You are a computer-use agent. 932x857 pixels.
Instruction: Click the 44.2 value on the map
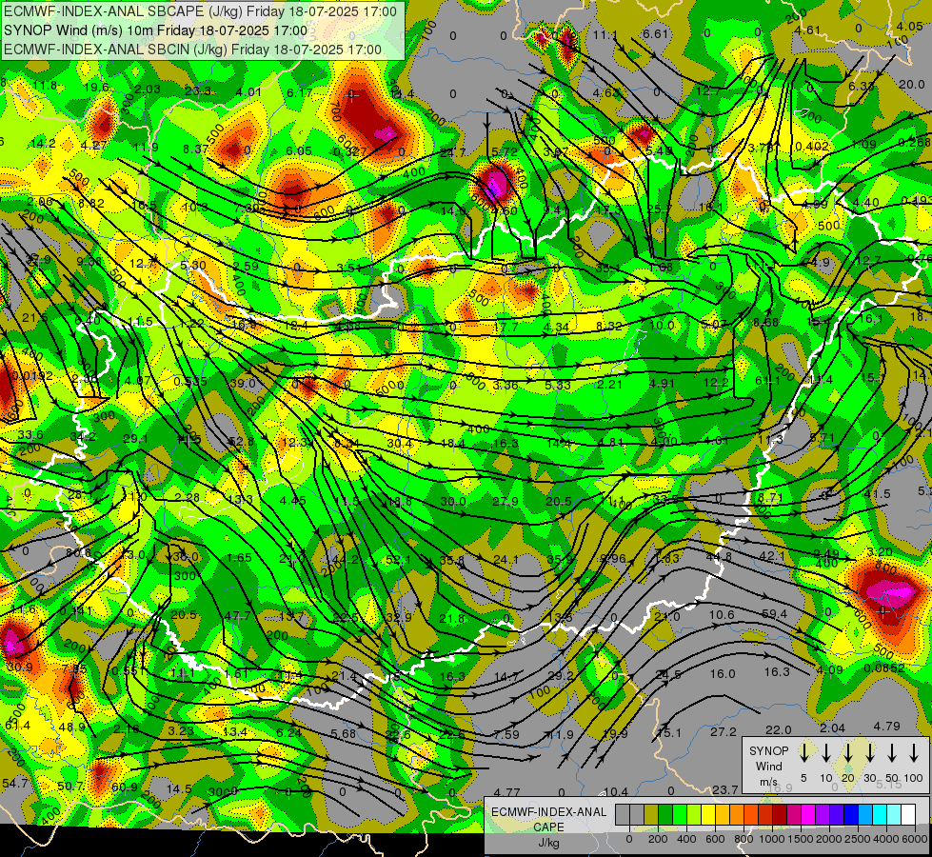tap(346, 560)
